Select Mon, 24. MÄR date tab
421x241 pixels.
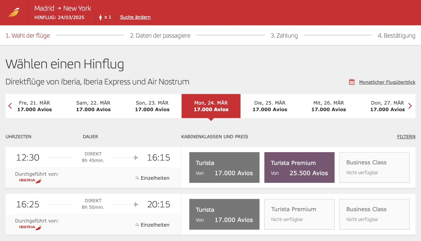[x=211, y=106]
